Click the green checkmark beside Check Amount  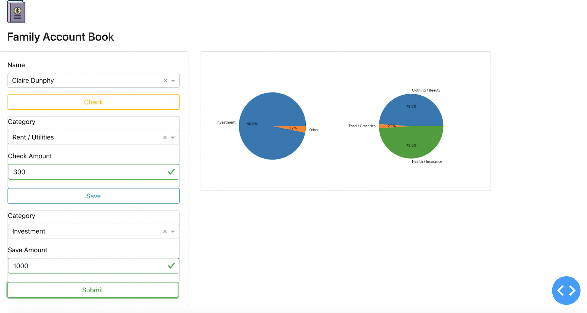tap(171, 172)
